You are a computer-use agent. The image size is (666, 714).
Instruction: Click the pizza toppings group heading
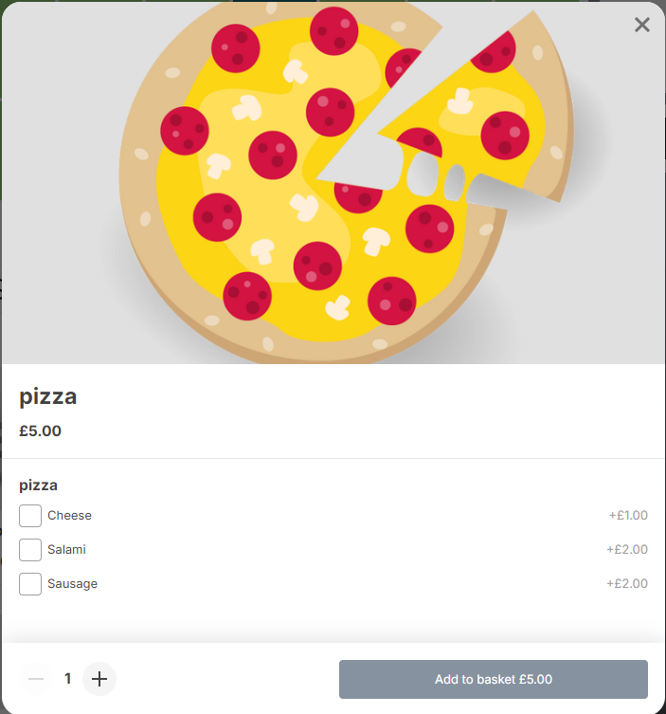(39, 485)
